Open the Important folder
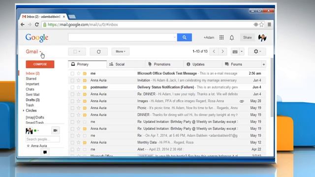Screen dimensions: 315x177 click(32, 84)
